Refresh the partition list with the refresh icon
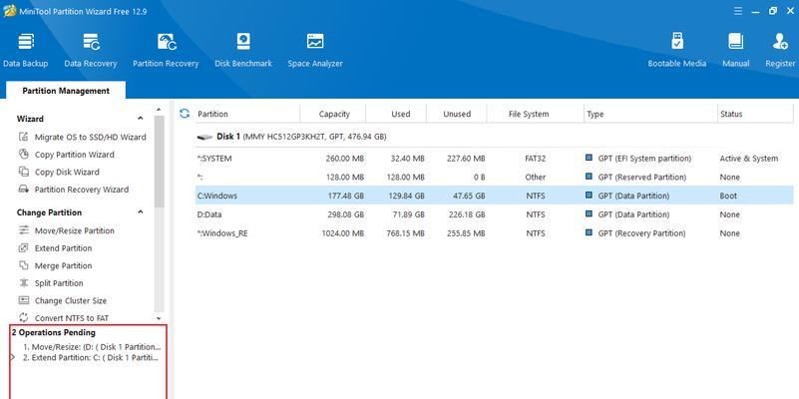 click(185, 114)
